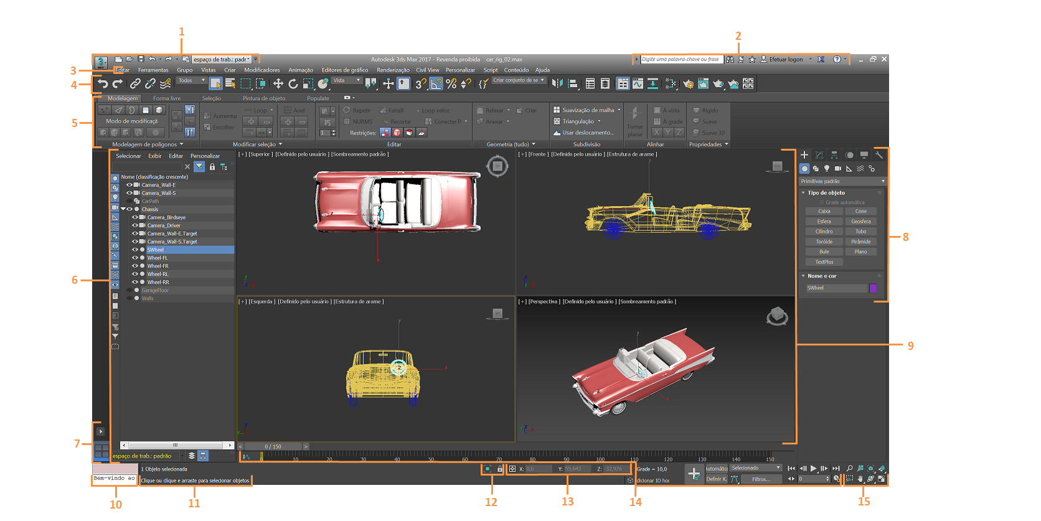Viewport: 1041px width, 521px height.
Task: Open the Todos selection filter dropdown
Action: (x=191, y=80)
